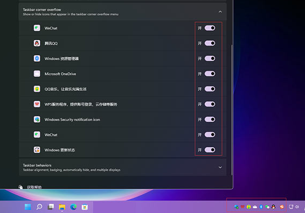
Task: Disable Windows 资源管理器 toggle
Action: [210, 59]
